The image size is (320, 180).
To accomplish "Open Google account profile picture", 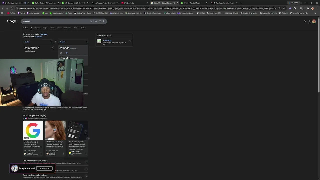I will click(x=314, y=21).
